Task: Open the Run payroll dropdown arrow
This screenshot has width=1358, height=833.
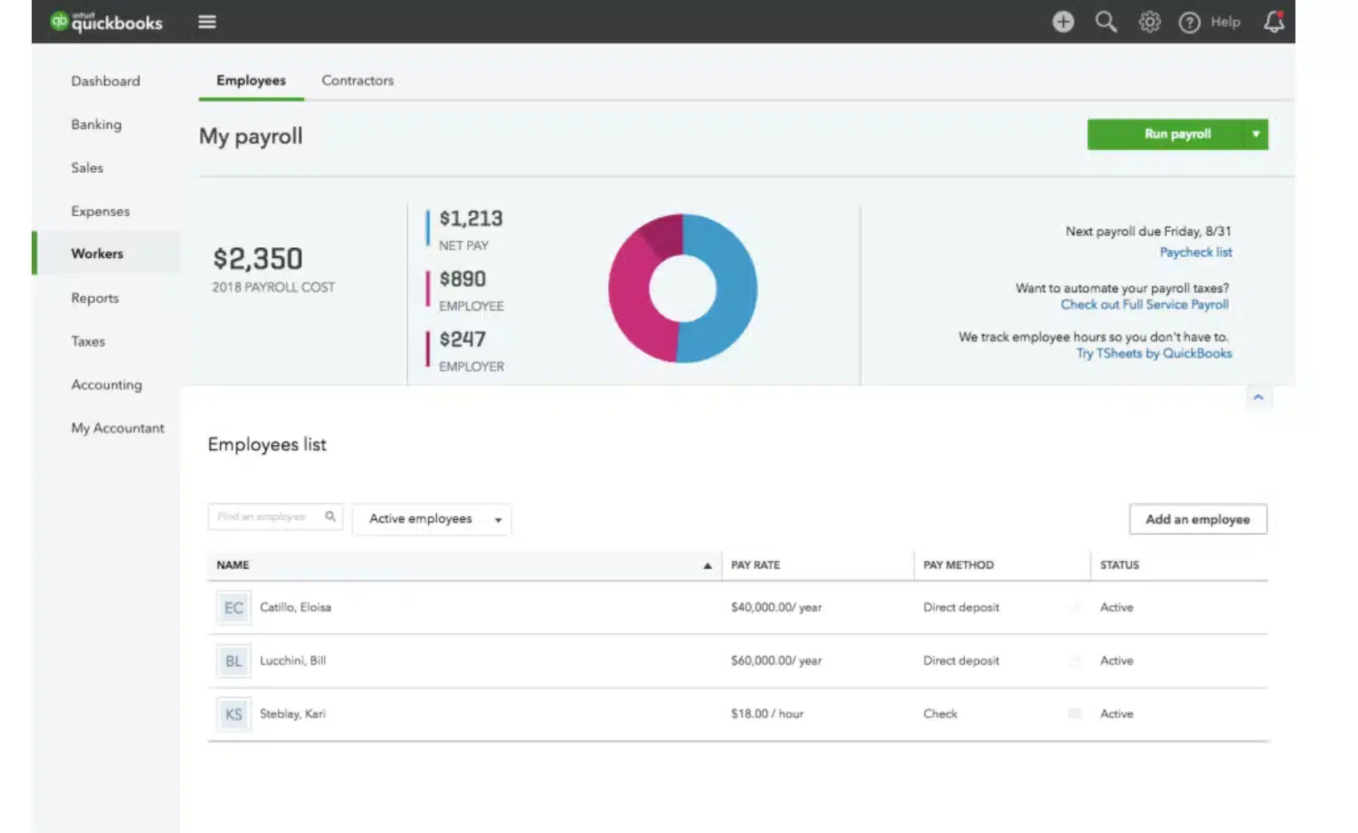Action: point(1255,134)
